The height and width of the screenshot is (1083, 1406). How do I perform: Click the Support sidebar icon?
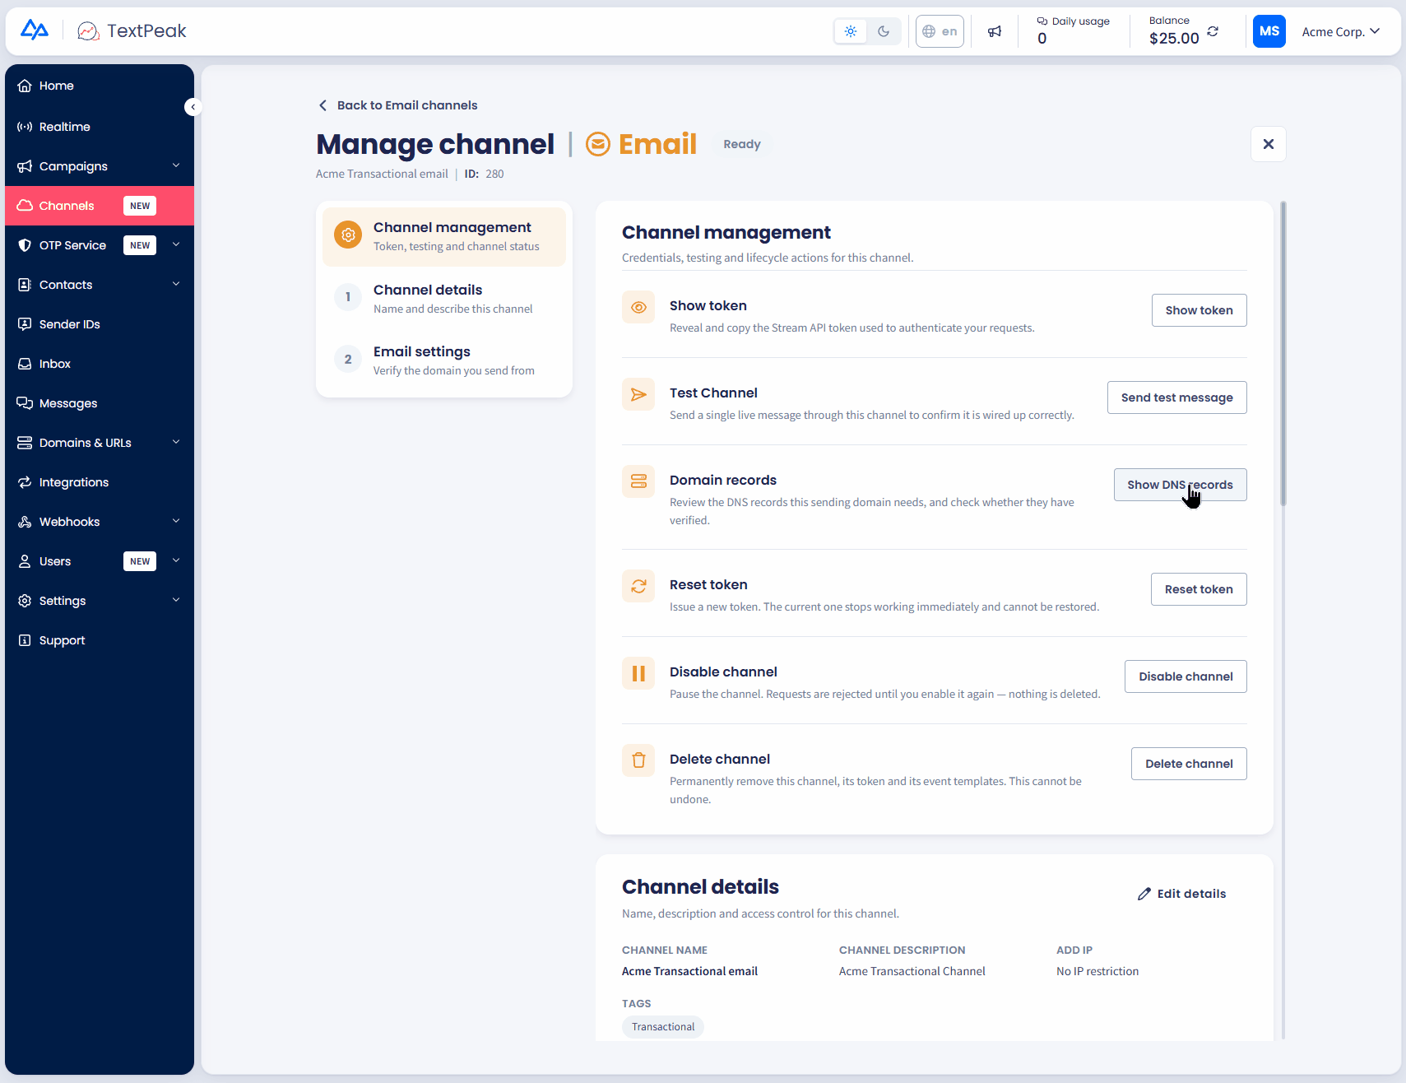point(25,640)
